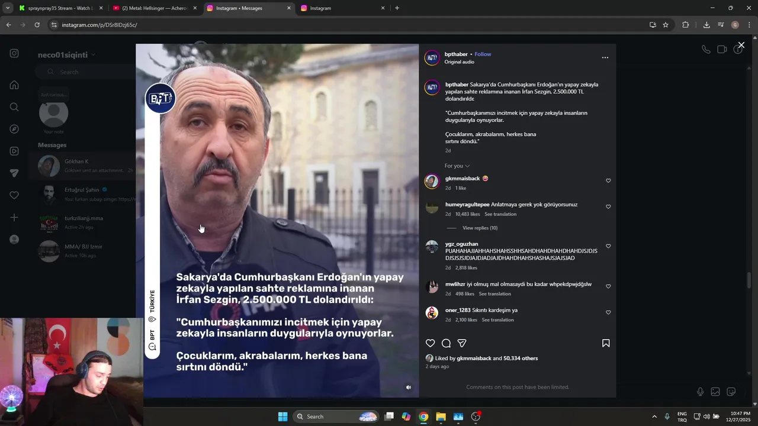Image resolution: width=758 pixels, height=426 pixels.
Task: Open Notifications heart in the sidebar
Action: pos(14,195)
